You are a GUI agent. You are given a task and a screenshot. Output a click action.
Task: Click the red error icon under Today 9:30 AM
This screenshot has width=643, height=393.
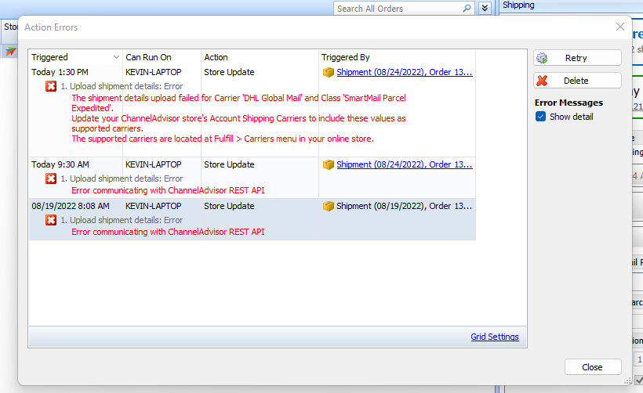coord(51,178)
